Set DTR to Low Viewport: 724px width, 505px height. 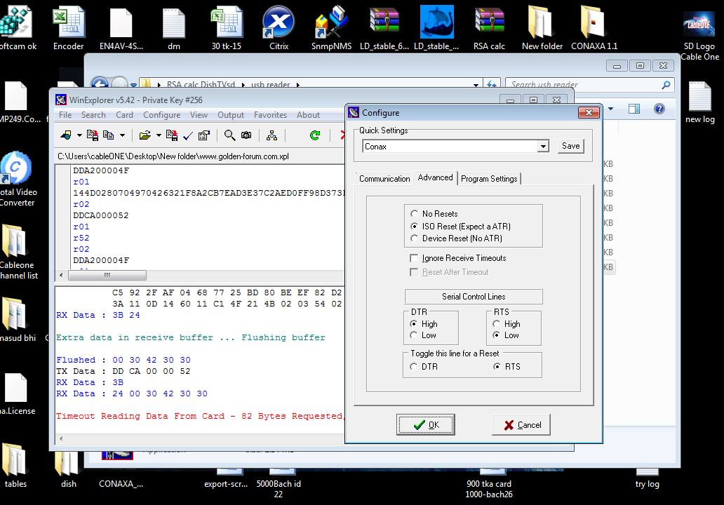(x=423, y=335)
